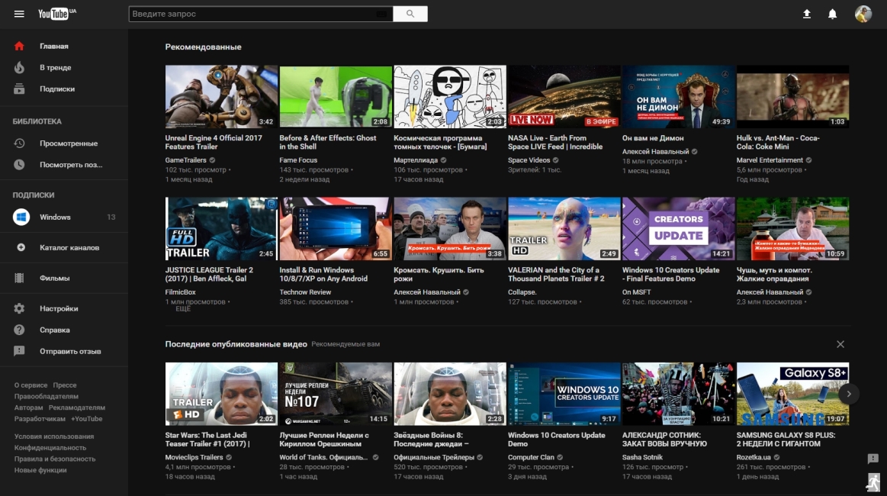Image resolution: width=887 pixels, height=496 pixels.
Task: Open the Movieclips Trailers channel link
Action: (x=194, y=458)
